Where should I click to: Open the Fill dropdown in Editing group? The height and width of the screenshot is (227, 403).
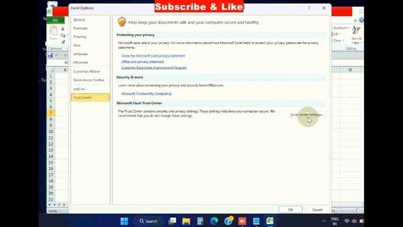click(337, 34)
